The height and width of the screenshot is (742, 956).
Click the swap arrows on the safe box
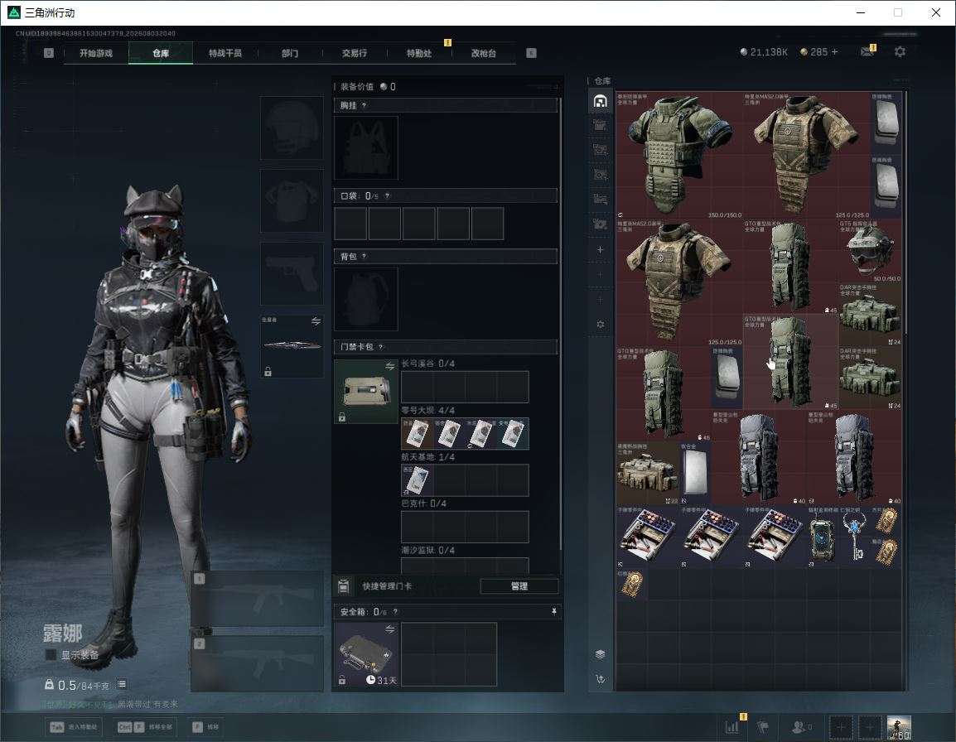[x=389, y=629]
